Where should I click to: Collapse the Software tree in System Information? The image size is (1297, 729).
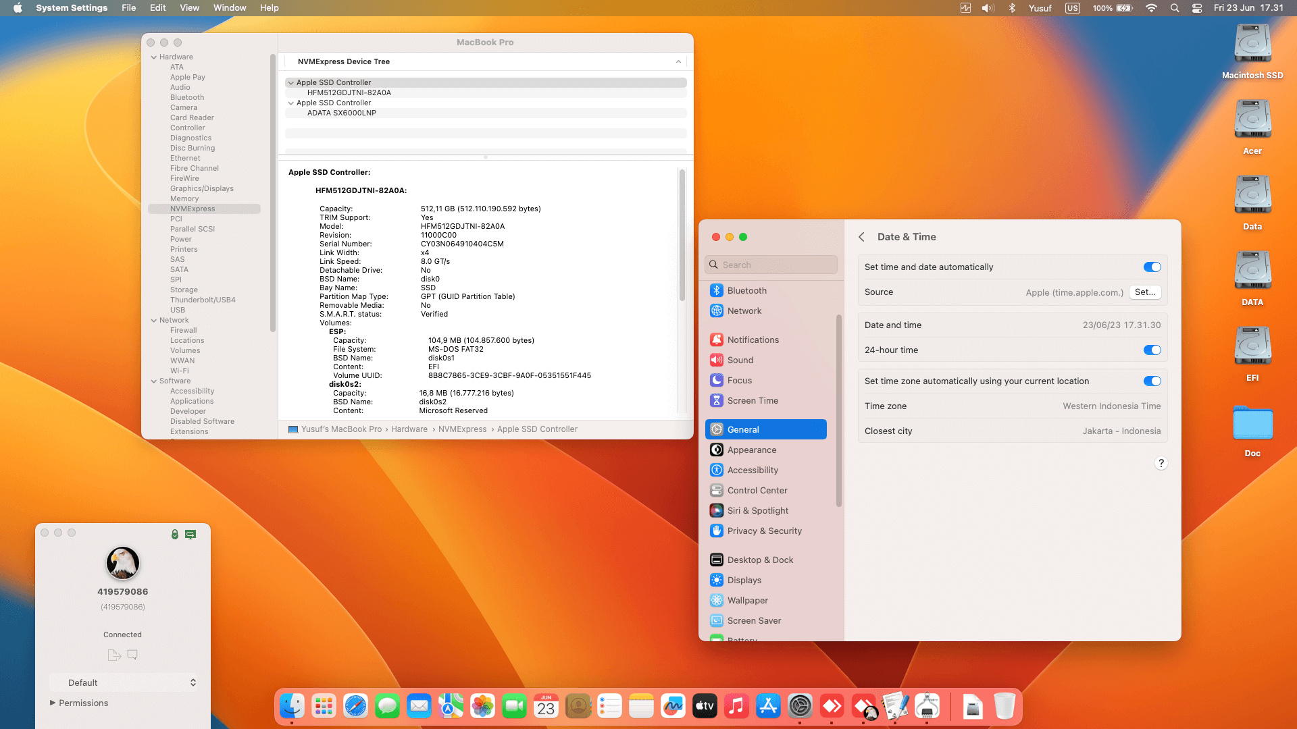coord(154,381)
